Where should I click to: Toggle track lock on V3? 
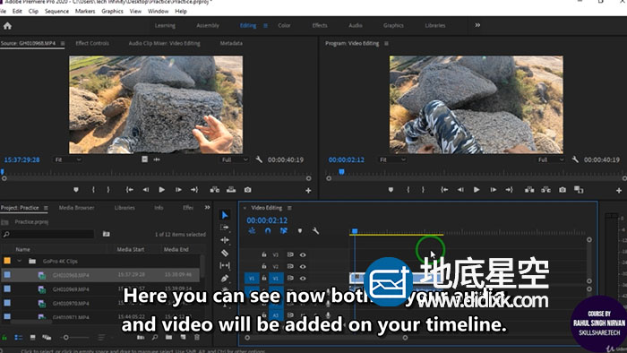264,254
